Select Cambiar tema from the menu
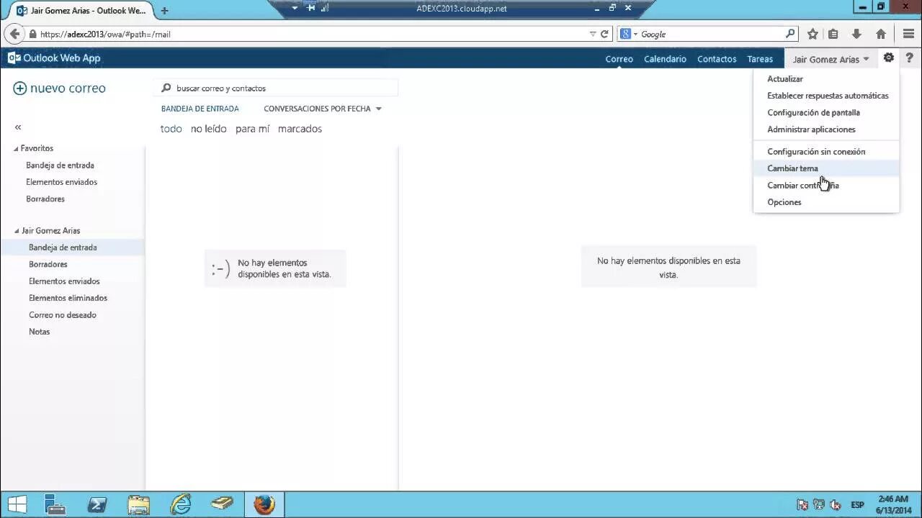 coord(792,168)
